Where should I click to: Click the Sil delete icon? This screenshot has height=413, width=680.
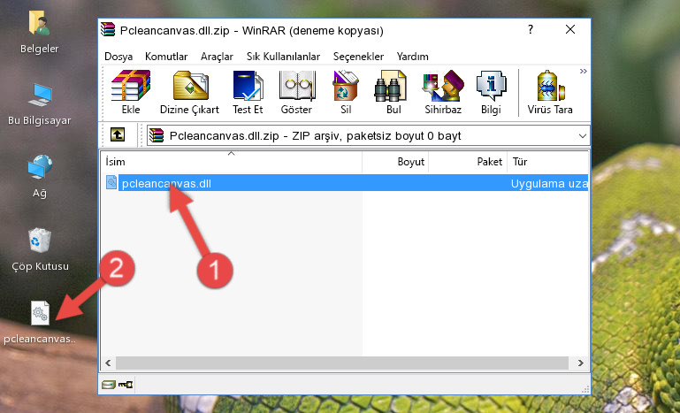point(346,92)
